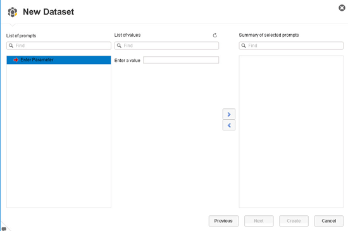Click the Next button
Screen dimensions: 348x231
(x=259, y=221)
